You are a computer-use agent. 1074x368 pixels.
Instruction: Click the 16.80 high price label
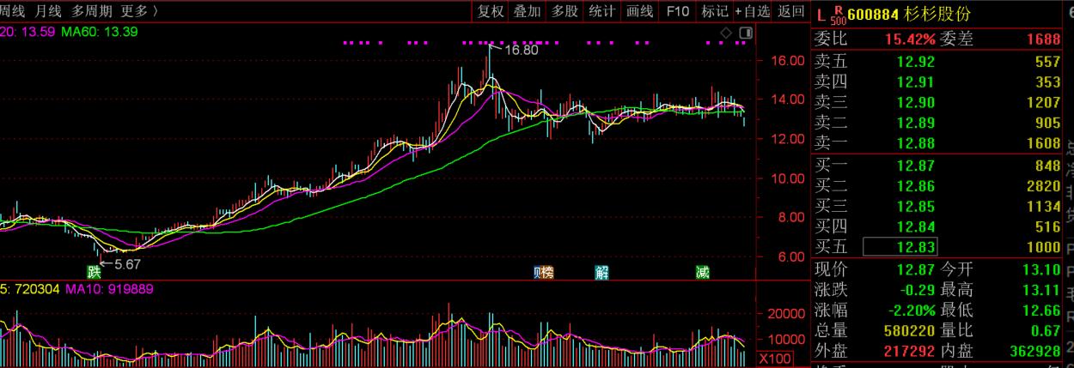tap(521, 51)
